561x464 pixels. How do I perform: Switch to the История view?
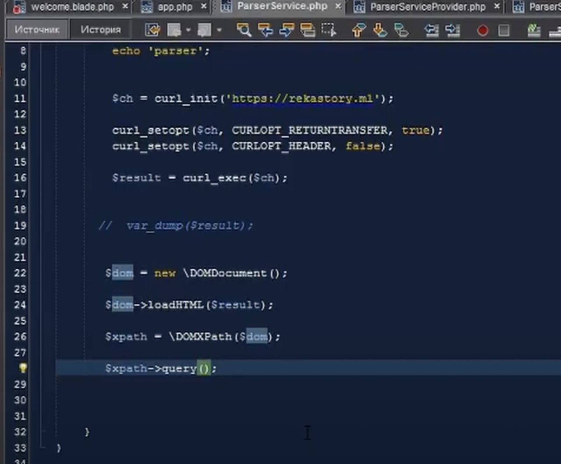click(x=100, y=30)
